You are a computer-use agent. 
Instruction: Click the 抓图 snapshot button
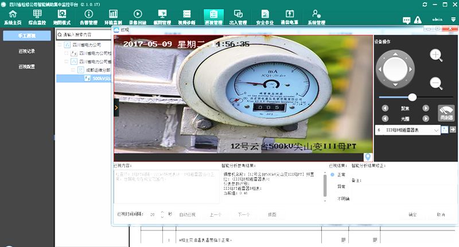(271, 214)
